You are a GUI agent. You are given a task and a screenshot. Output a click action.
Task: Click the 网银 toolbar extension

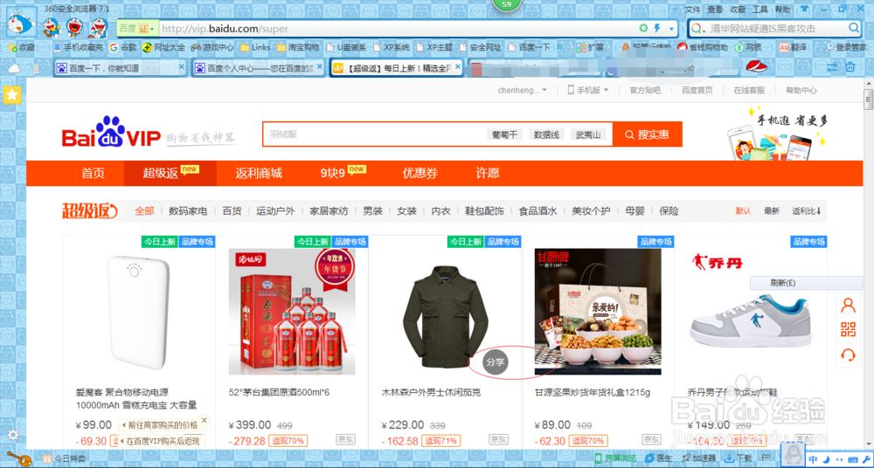(x=747, y=48)
